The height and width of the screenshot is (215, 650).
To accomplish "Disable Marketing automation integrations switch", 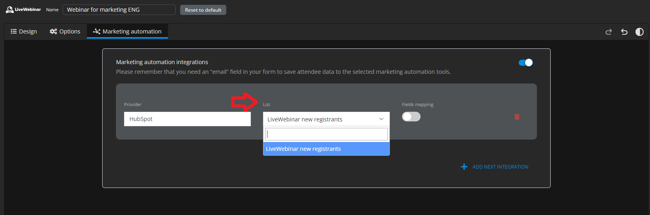I will pos(526,63).
